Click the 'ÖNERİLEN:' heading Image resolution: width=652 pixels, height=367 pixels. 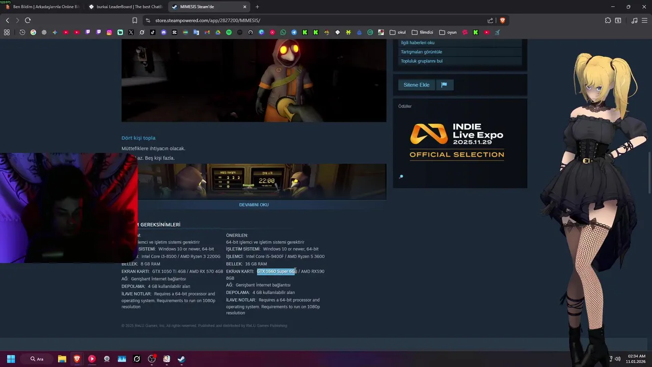[x=237, y=235]
